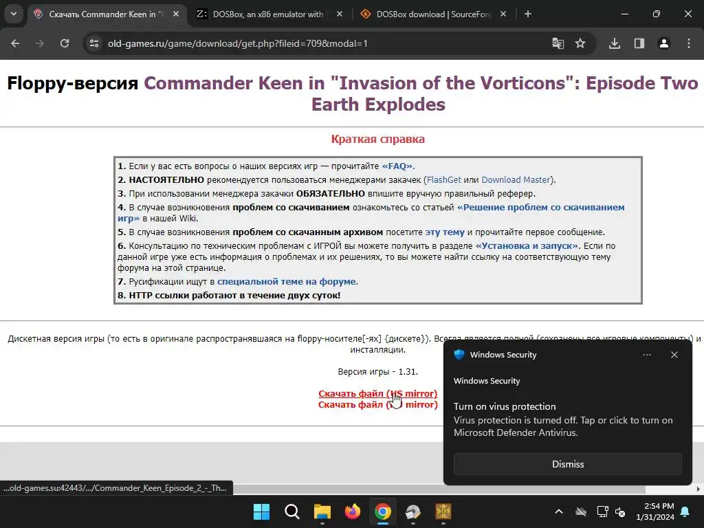Launch Firefox from the taskbar

pos(353,511)
